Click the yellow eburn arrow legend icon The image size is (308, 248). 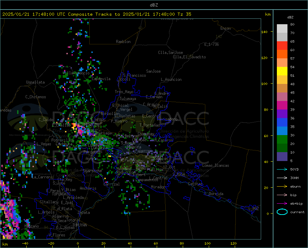coord(282,186)
